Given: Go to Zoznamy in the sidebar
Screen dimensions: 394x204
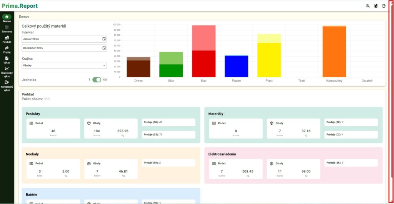Looking at the screenshot, I should (x=7, y=29).
